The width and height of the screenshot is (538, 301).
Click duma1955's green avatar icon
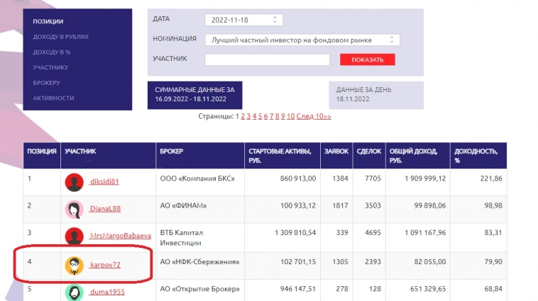[x=73, y=291]
